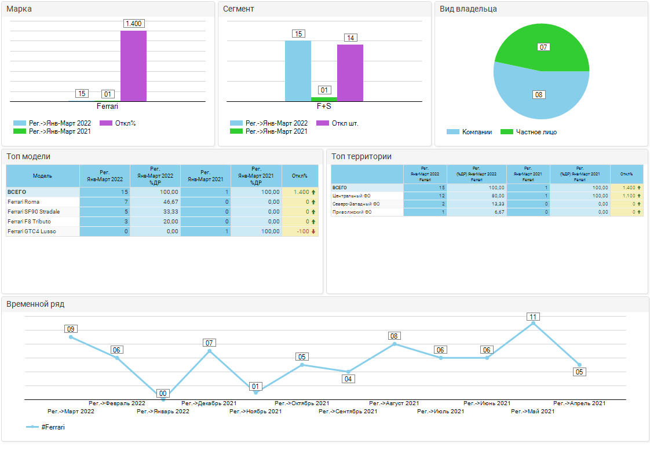The image size is (650, 459).
Task: Sort Топ территории by Откл% column header
Action: (x=626, y=174)
